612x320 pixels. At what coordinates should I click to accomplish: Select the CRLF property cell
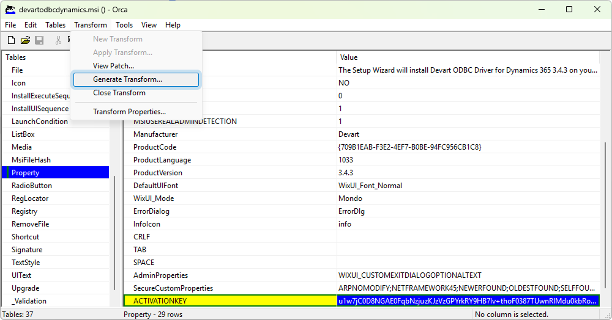[x=230, y=237]
